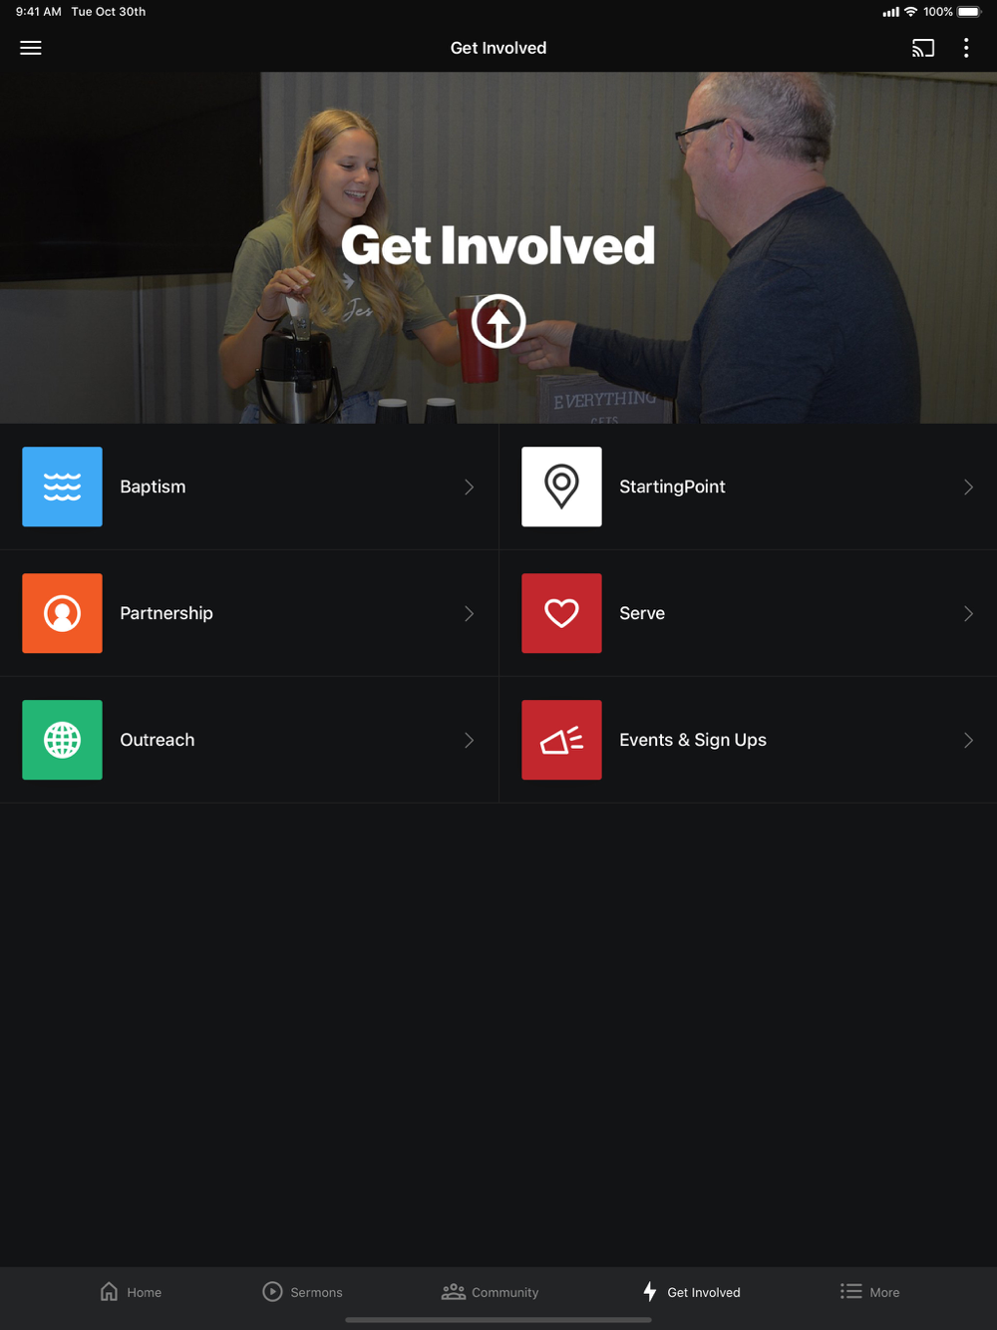Open the StartingPoint text link
Viewport: 997px width, 1330px height.
[x=672, y=487]
